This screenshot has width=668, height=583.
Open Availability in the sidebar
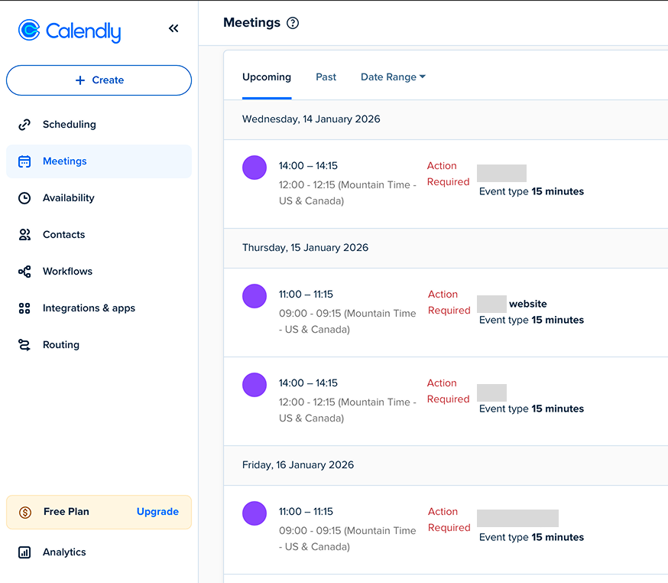coord(99,198)
